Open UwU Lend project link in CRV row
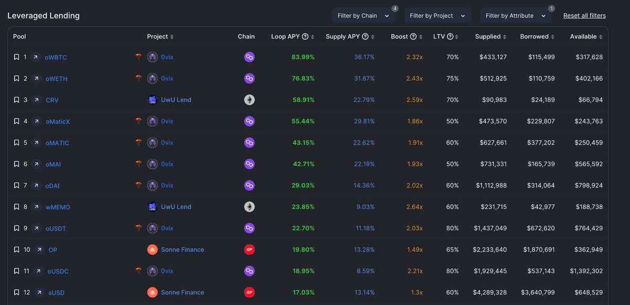 [x=176, y=100]
